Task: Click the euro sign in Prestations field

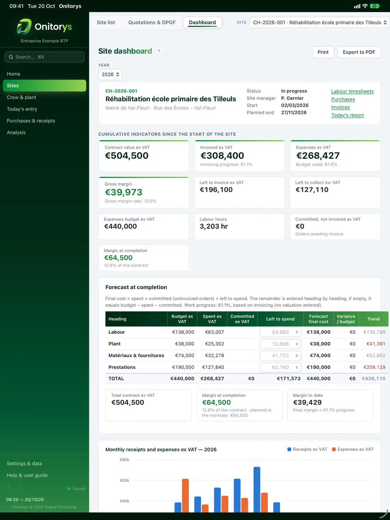Action: pos(297,367)
